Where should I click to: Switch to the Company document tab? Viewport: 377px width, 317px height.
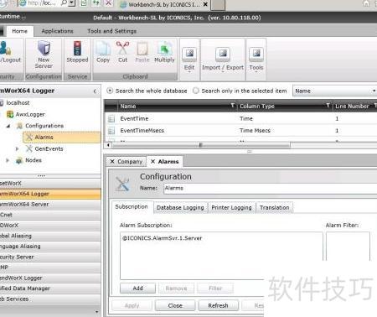coord(130,162)
